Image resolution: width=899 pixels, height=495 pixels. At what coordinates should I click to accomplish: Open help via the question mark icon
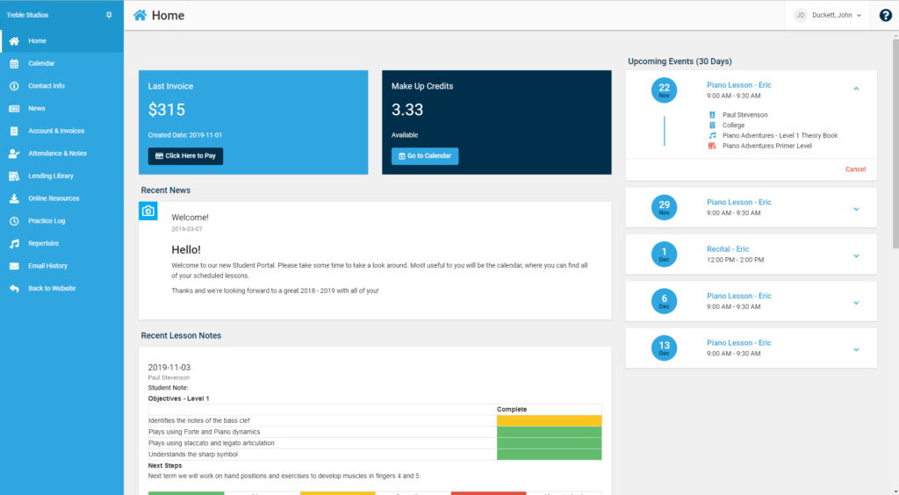(x=886, y=16)
